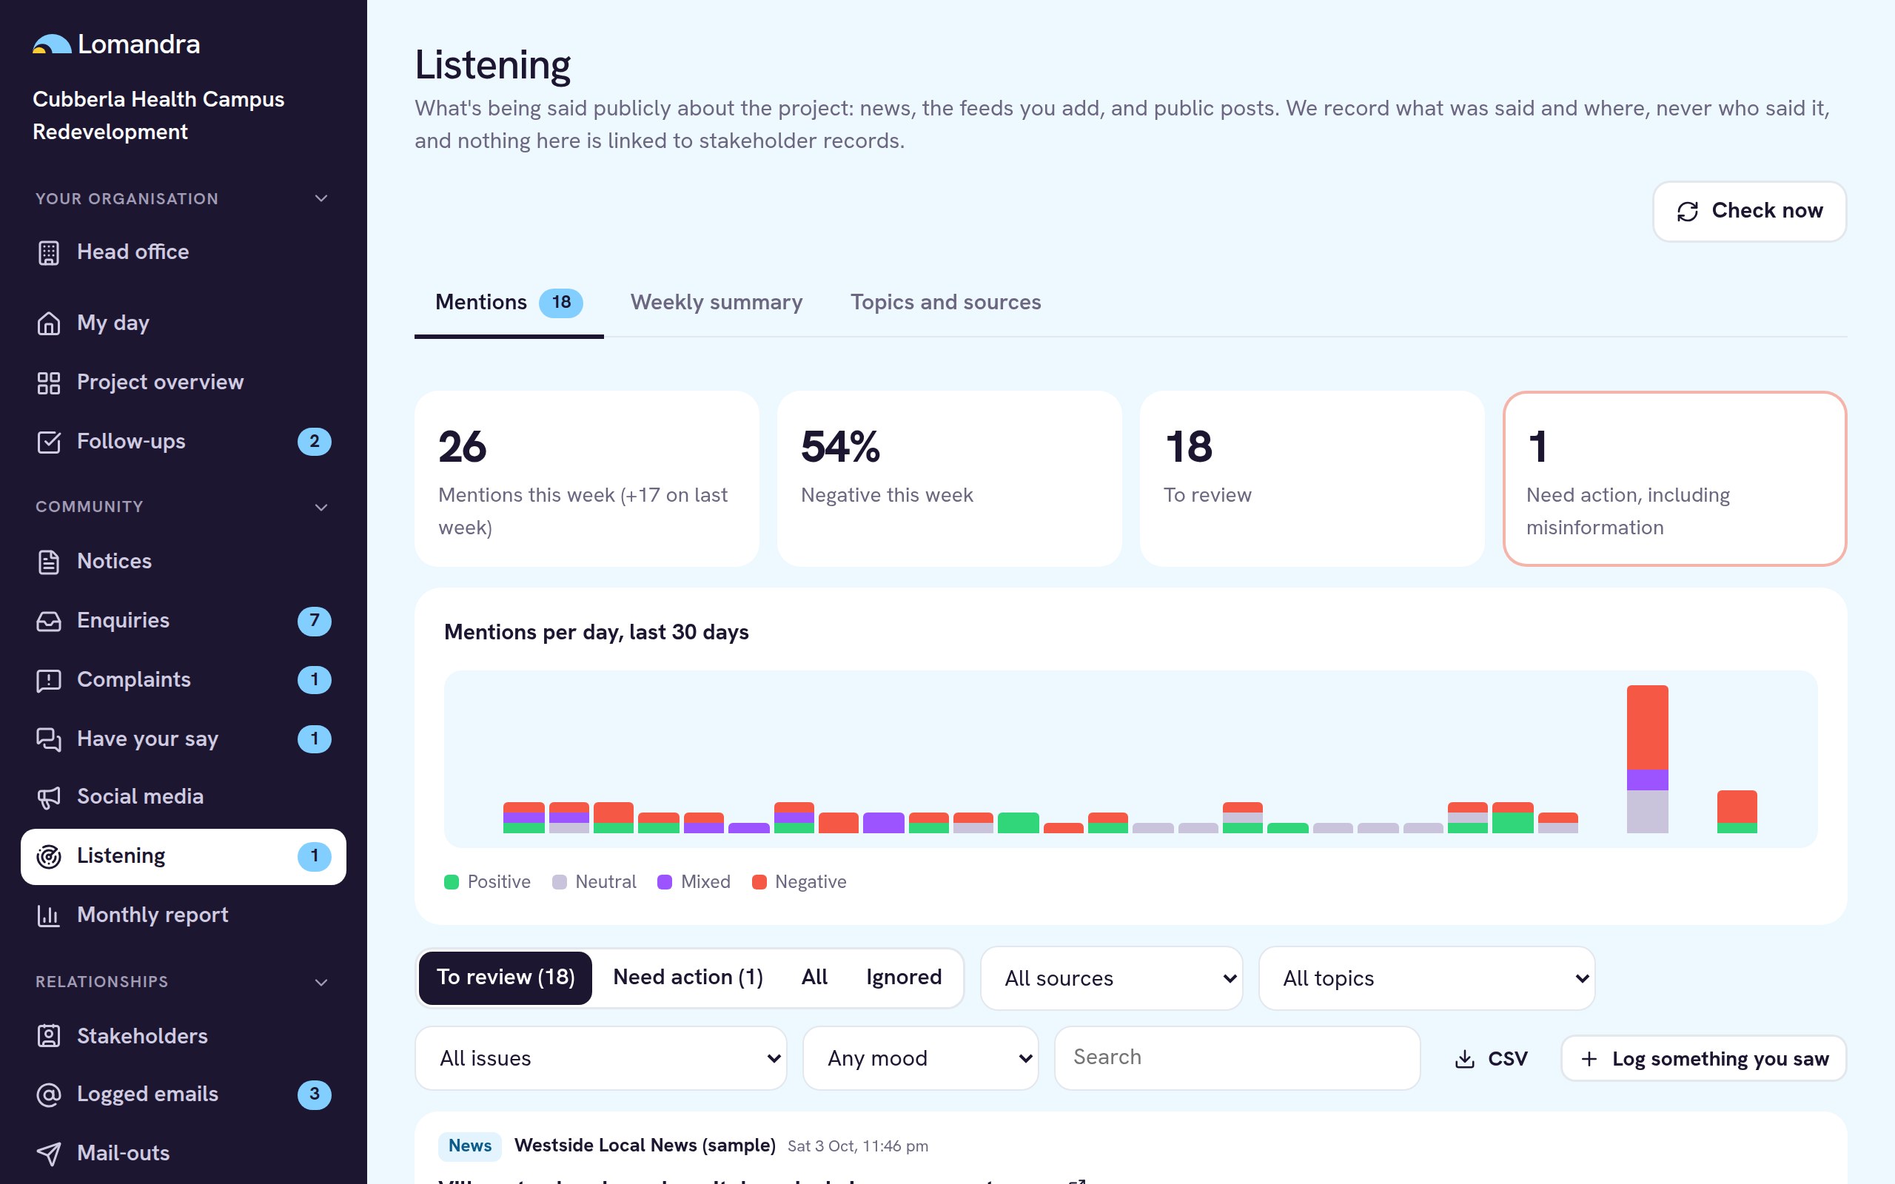
Task: Open Notices document icon
Action: 49,562
